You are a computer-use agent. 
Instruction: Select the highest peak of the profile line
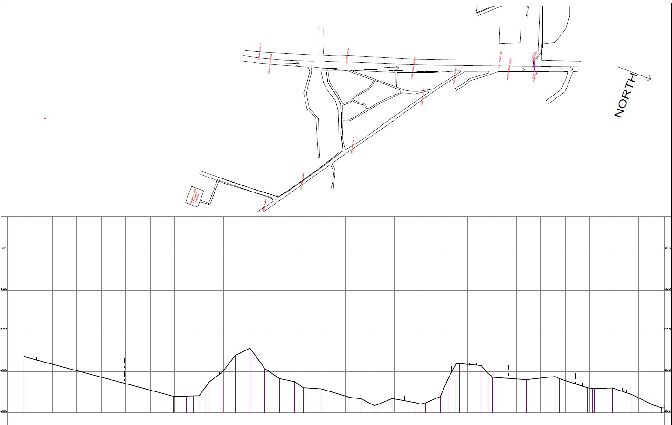250,348
